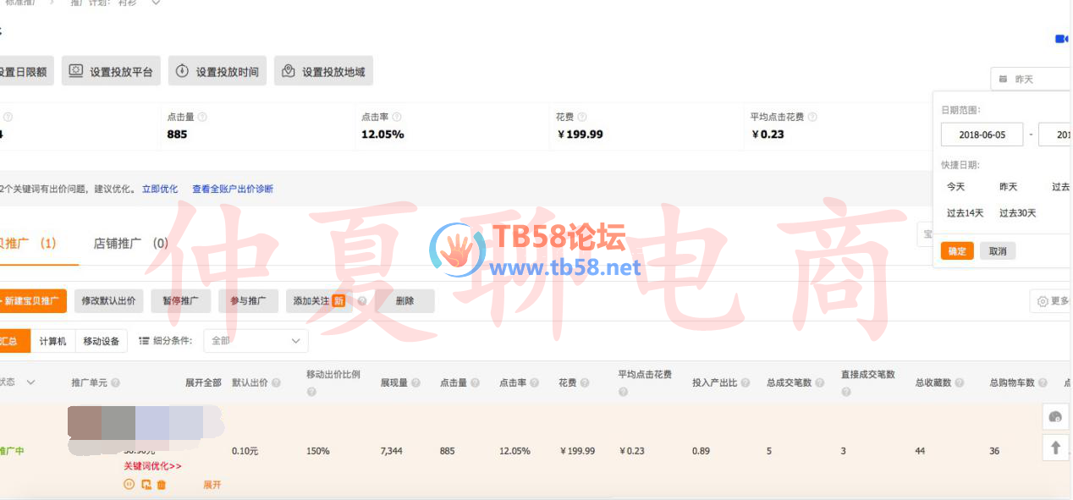Choose the 过去14天 quick date option
The image size is (1073, 500).
pos(965,213)
